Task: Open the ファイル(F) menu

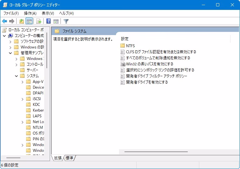Action: [11, 13]
